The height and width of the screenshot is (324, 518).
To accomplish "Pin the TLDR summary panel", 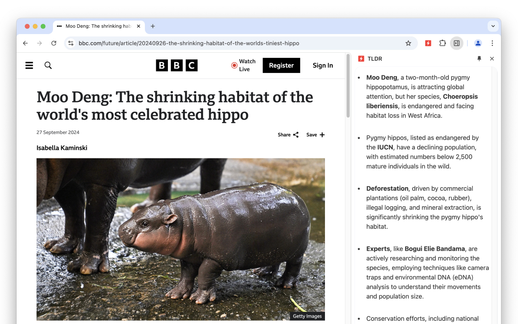I will coord(479,58).
